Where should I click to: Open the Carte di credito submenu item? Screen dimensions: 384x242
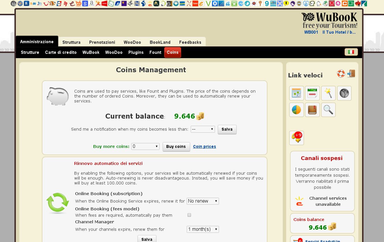tap(61, 52)
